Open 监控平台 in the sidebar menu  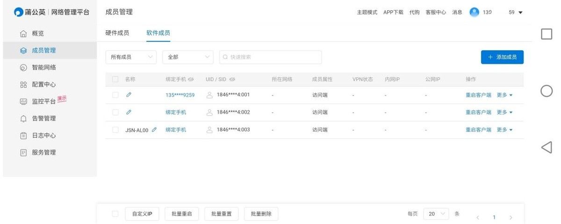click(x=43, y=102)
